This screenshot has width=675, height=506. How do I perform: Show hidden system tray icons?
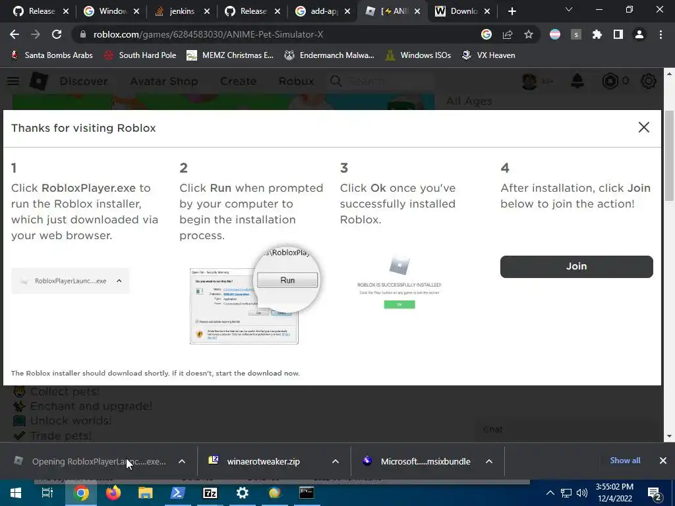550,493
